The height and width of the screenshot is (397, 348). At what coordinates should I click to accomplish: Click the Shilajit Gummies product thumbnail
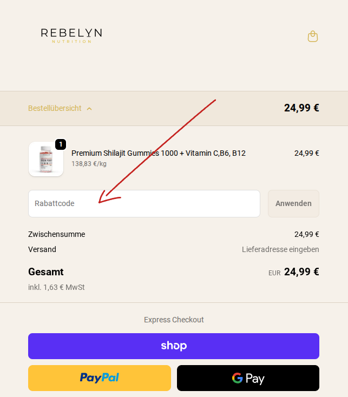tap(45, 160)
